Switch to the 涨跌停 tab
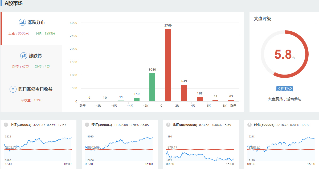 coord(35,56)
